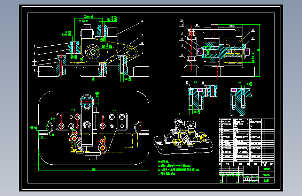Click part balloon label 8
The width and height of the screenshot is (302, 196).
(x=142, y=43)
